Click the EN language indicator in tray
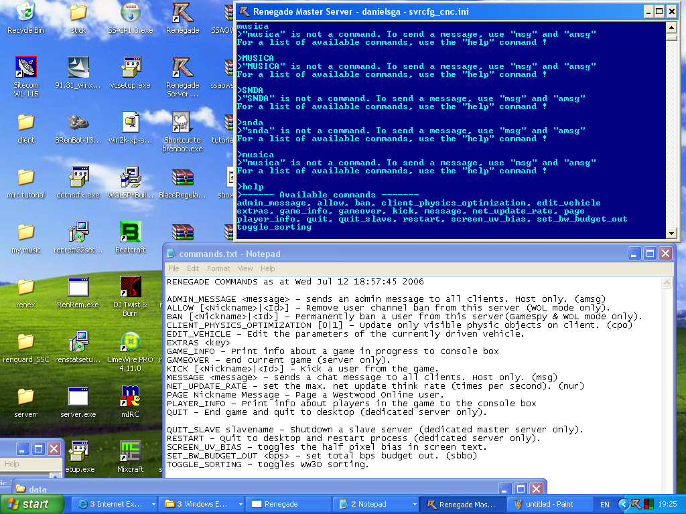 click(x=605, y=504)
